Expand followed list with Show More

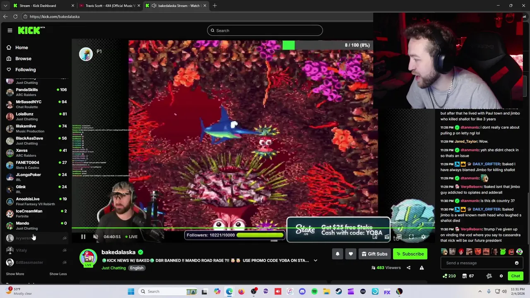[15, 274]
